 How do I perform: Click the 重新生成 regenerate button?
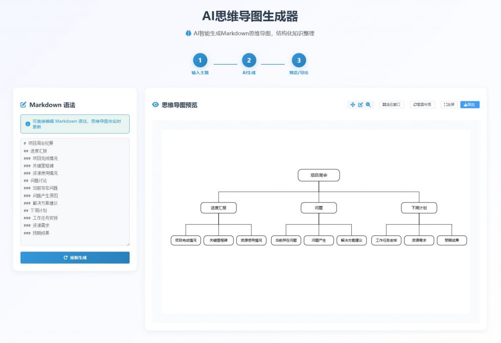pos(75,257)
